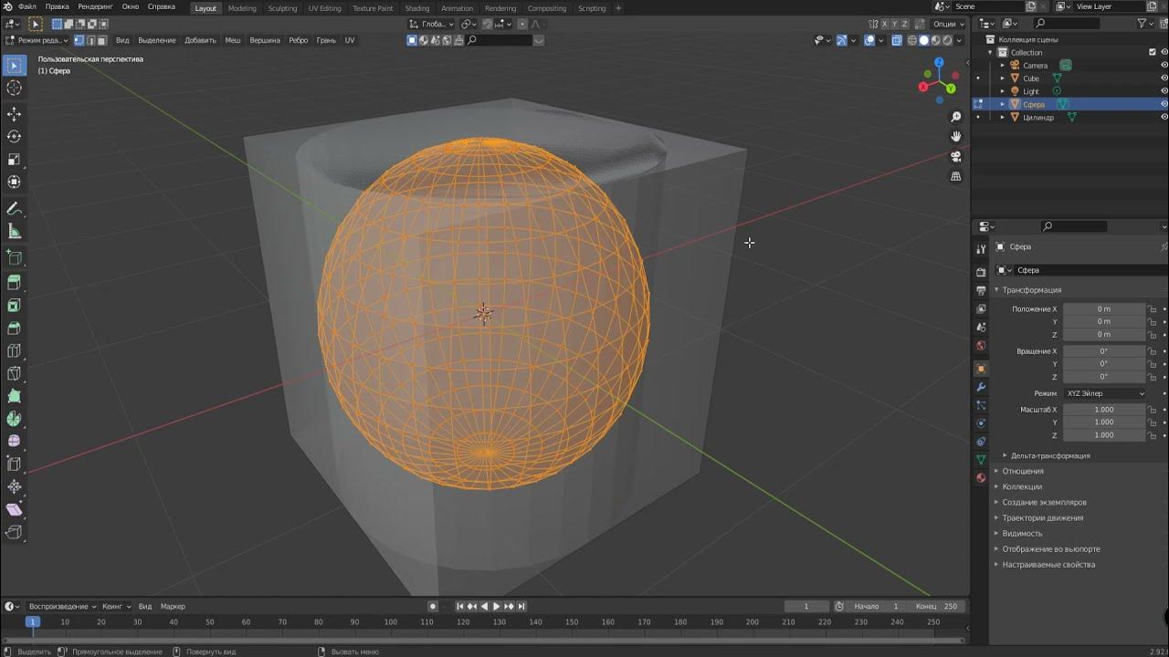1169x657 pixels.
Task: Click the End frame 250 field
Action: [938, 607]
